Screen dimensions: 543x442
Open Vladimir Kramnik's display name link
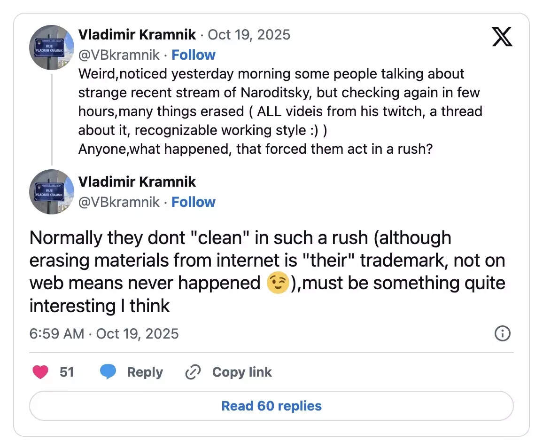(x=137, y=34)
